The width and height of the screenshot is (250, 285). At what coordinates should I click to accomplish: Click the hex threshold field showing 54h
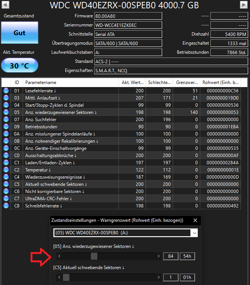(x=187, y=256)
